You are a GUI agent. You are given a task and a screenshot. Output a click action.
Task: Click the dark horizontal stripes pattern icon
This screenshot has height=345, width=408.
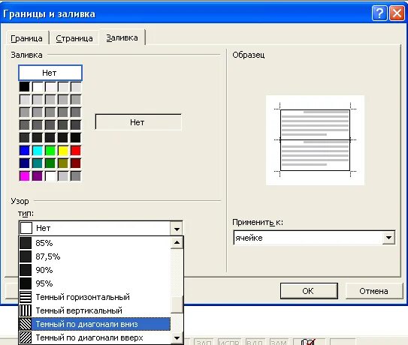point(26,297)
